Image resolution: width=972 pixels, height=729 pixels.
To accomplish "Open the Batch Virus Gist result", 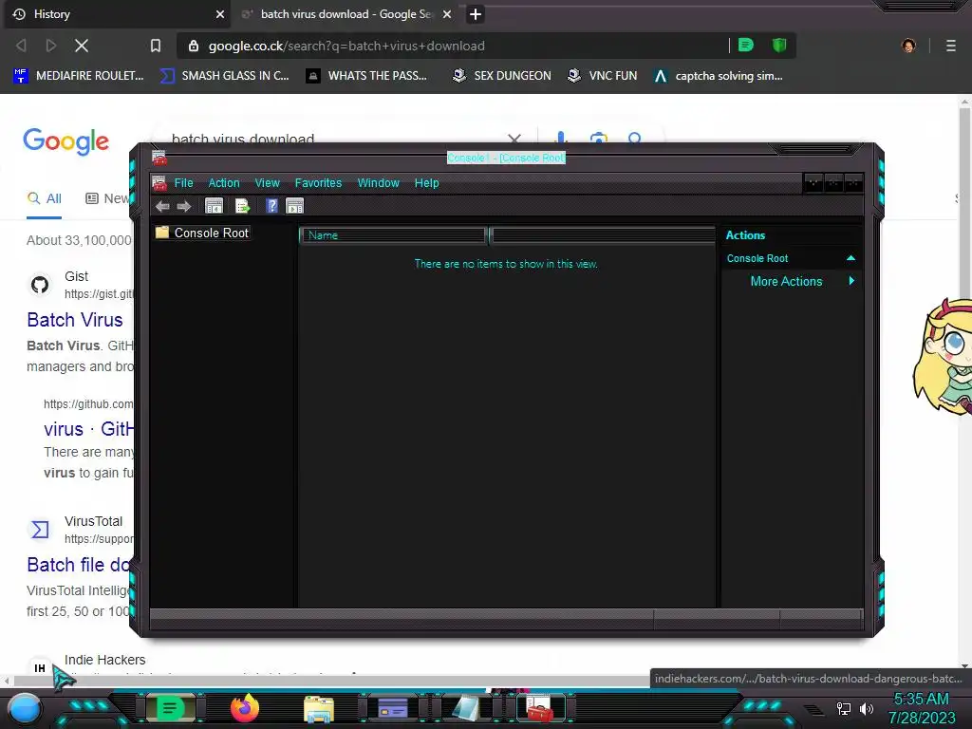I will pyautogui.click(x=75, y=320).
